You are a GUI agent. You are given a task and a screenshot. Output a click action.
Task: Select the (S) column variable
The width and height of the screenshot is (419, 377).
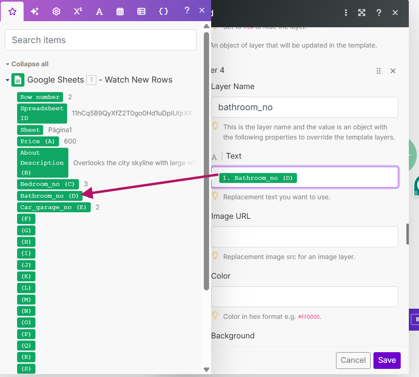pyautogui.click(x=26, y=369)
